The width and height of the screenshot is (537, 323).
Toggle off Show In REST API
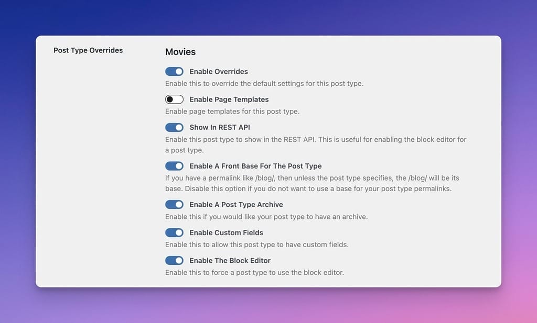coord(174,127)
